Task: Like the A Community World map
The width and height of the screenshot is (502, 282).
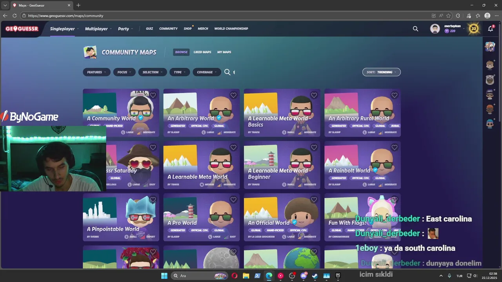Action: (153, 95)
